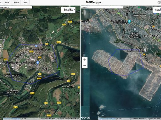The image size is (161, 120).
Task: Select the Super U et Drive shopping pin
Action: coord(38,63)
